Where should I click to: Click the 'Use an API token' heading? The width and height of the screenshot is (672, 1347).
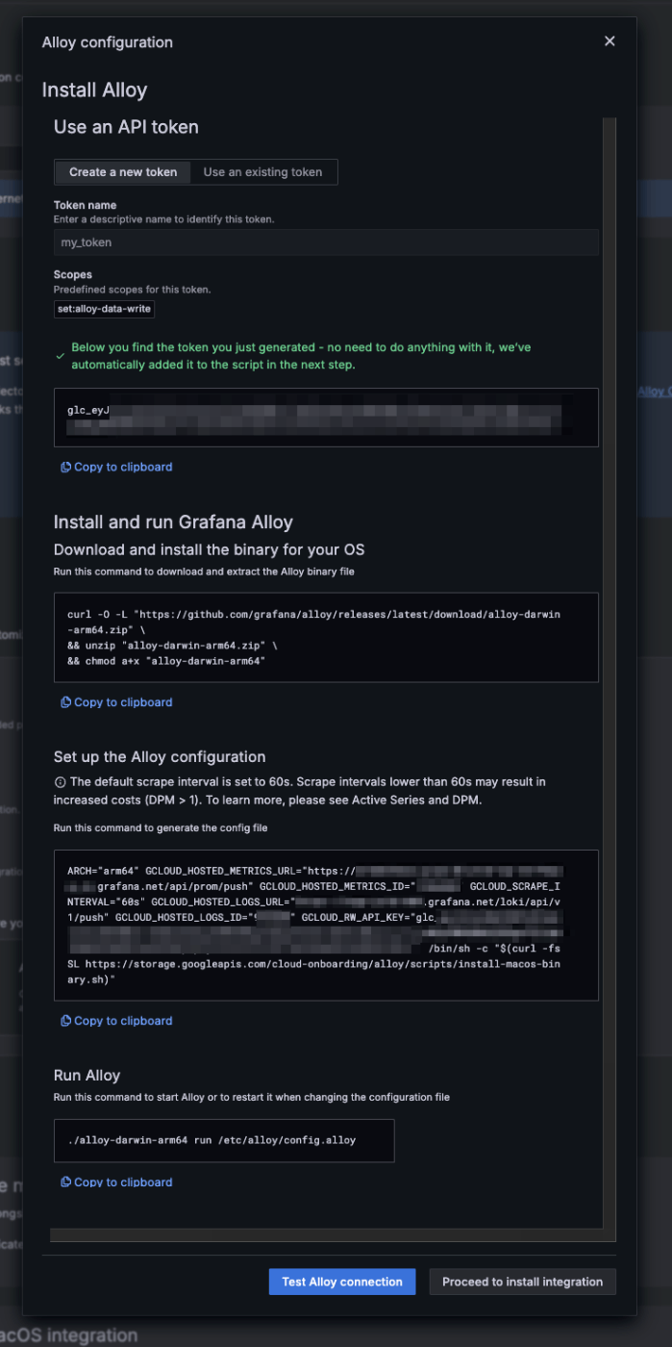126,127
